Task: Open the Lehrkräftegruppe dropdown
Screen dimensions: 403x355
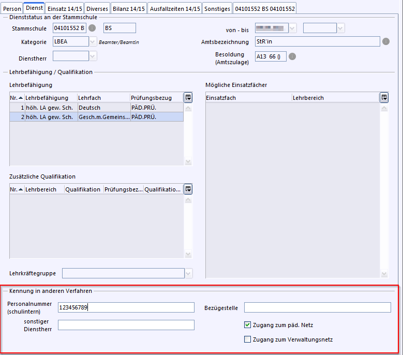Action: tap(189, 273)
